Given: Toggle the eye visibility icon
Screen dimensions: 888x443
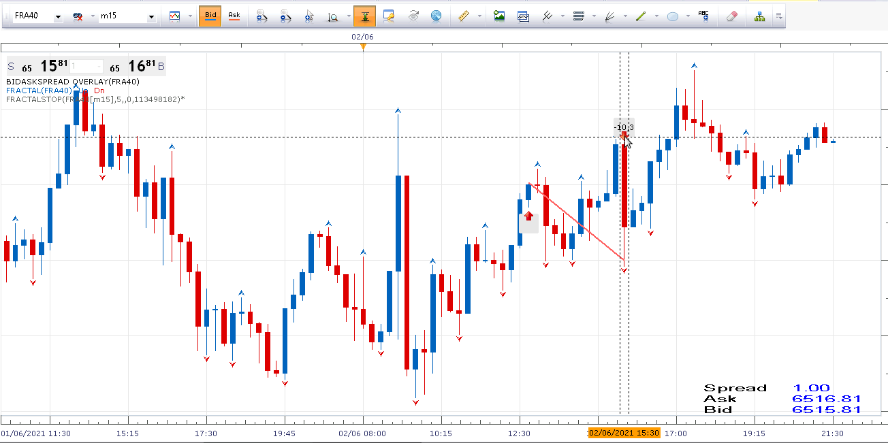Looking at the screenshot, I should (413, 16).
